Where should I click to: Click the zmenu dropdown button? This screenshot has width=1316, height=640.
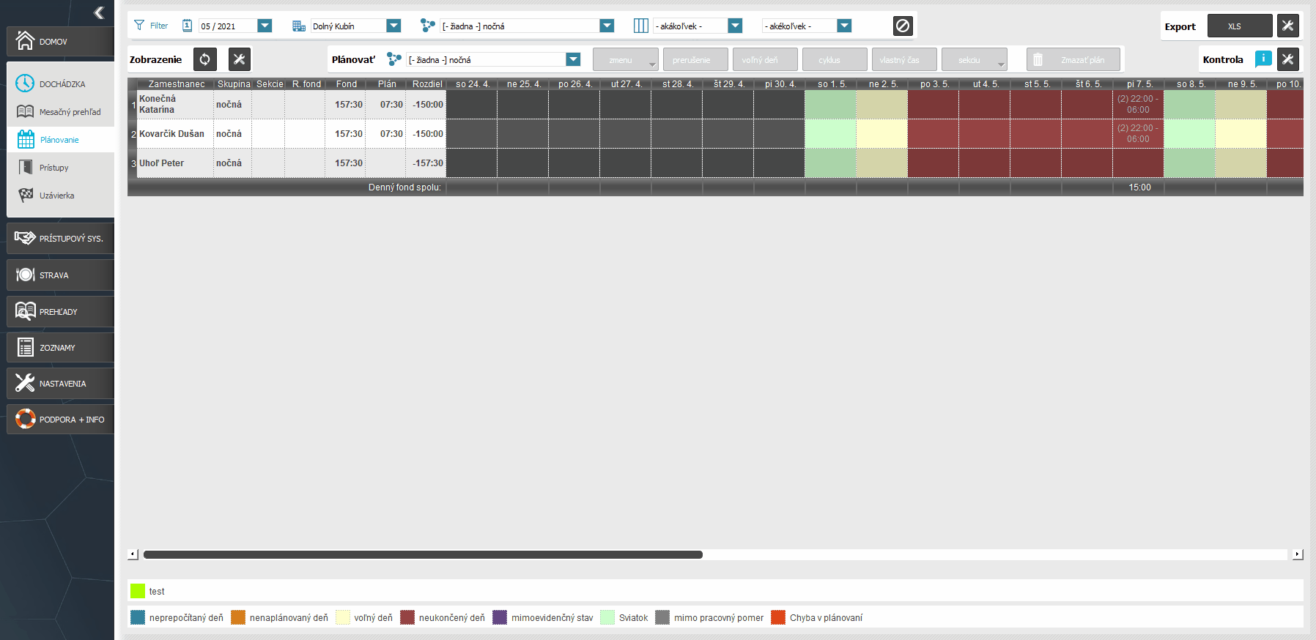coord(626,59)
